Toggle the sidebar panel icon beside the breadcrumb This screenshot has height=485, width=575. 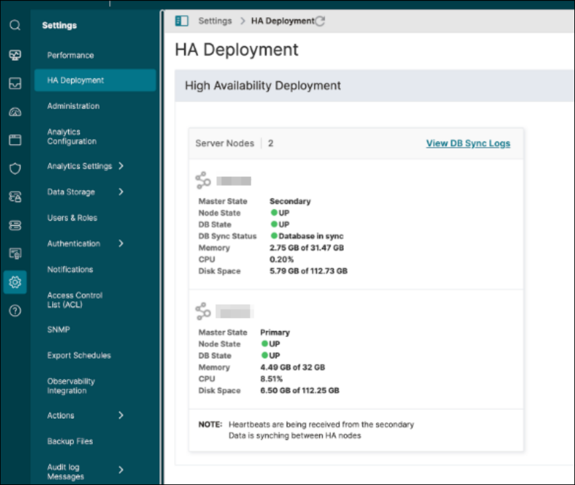(182, 21)
